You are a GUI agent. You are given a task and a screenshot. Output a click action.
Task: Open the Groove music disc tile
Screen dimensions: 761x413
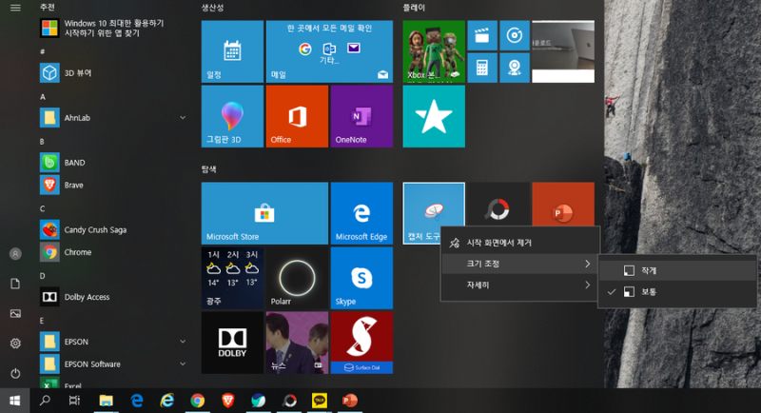pos(514,35)
